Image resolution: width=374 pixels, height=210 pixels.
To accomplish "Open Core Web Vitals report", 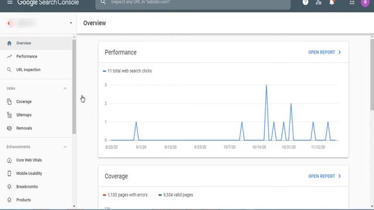I will click(36, 160).
